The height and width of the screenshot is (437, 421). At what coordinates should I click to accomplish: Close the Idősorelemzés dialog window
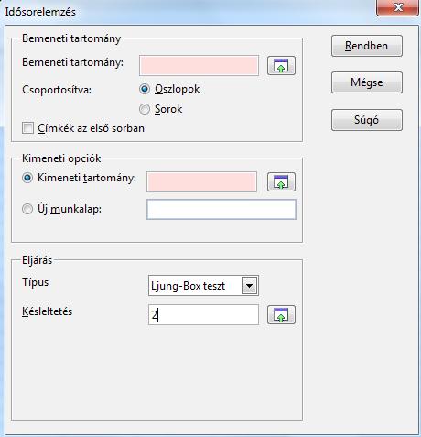tap(397, 7)
